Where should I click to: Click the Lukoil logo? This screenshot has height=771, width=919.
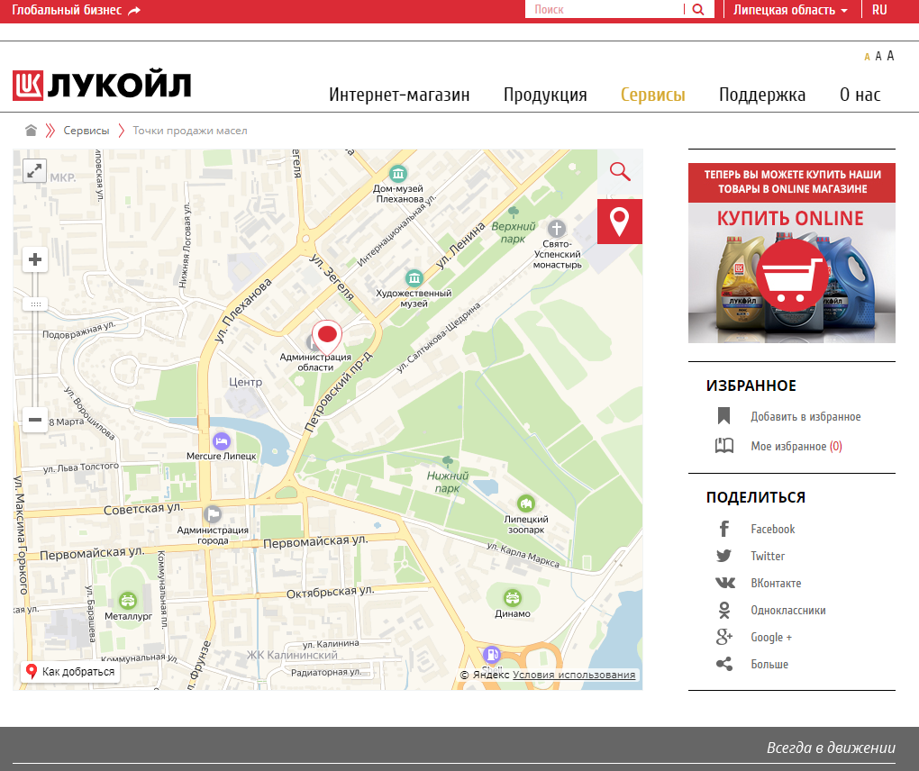coord(102,86)
